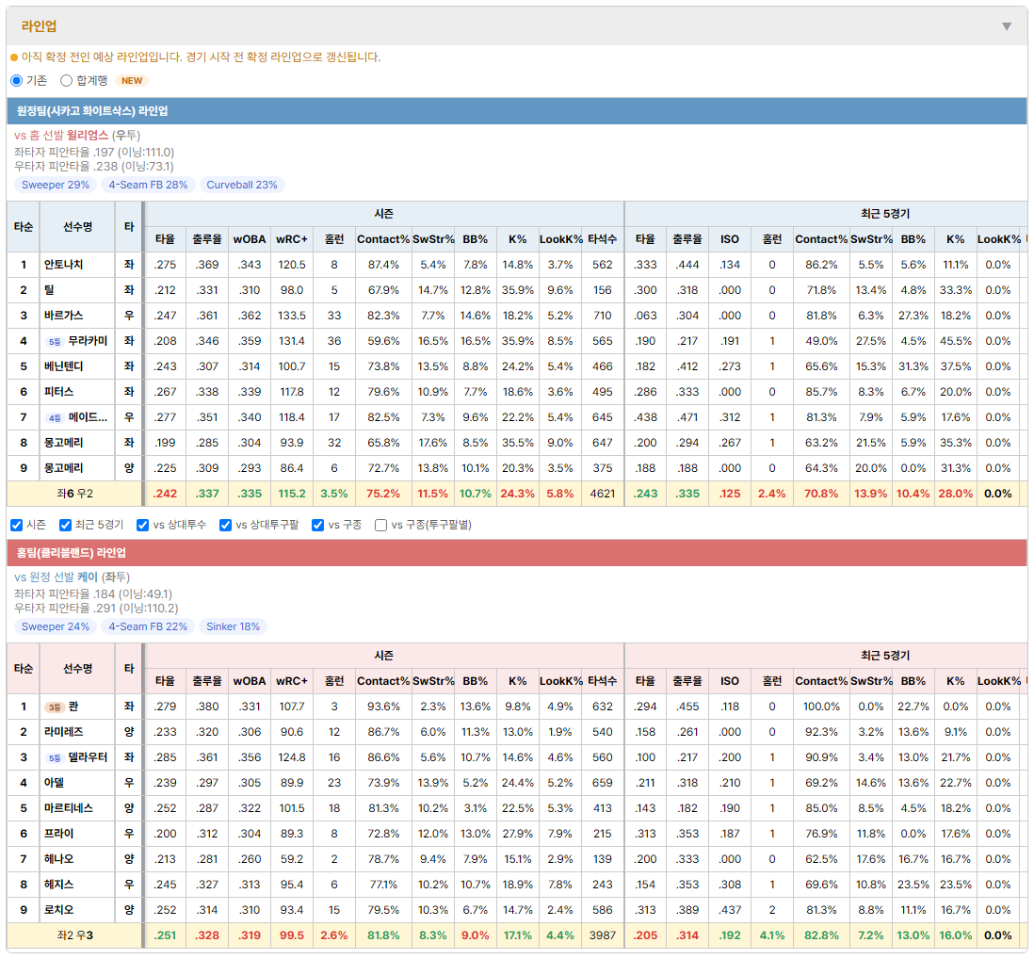Click the ISO column header in Cleveland table
This screenshot has height=959, width=1034.
729,681
